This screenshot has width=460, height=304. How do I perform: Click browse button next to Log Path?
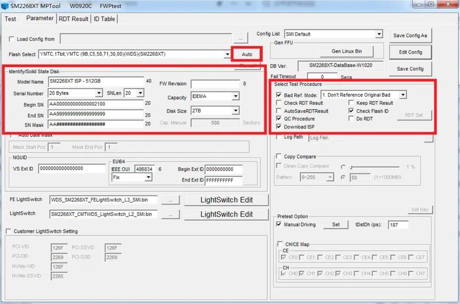click(x=428, y=138)
